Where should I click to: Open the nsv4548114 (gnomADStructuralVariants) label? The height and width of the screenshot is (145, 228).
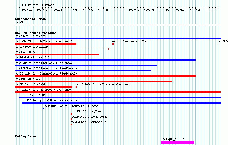[x=71, y=106]
